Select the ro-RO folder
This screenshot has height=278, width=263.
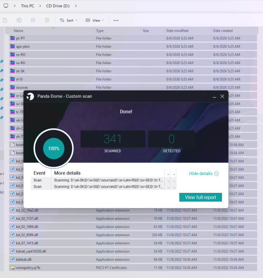[x=133, y=55]
